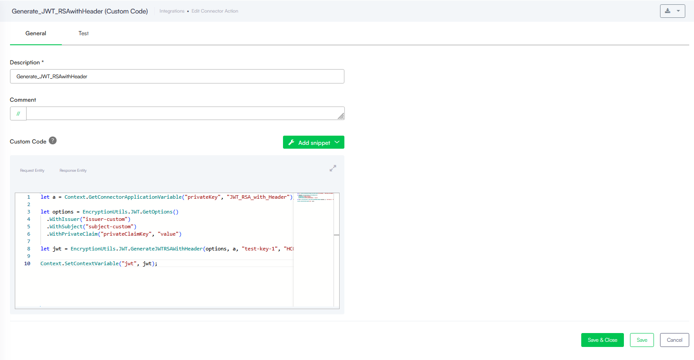Click the .WithPrivateClaim line
Image resolution: width=694 pixels, height=360 pixels.
click(x=114, y=234)
